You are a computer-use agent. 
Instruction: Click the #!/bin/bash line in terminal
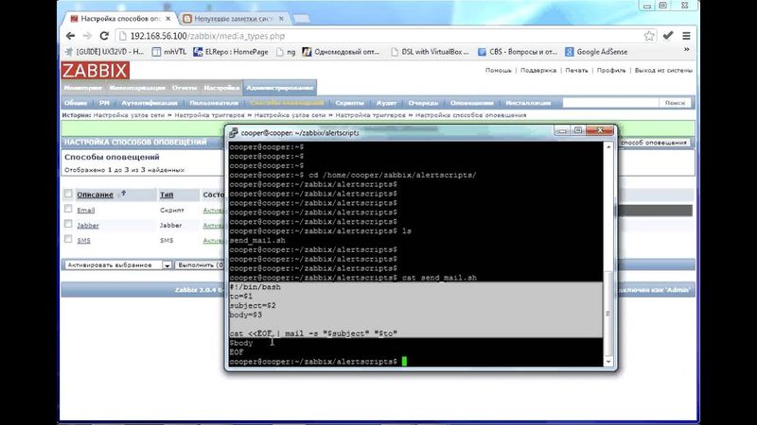click(255, 287)
